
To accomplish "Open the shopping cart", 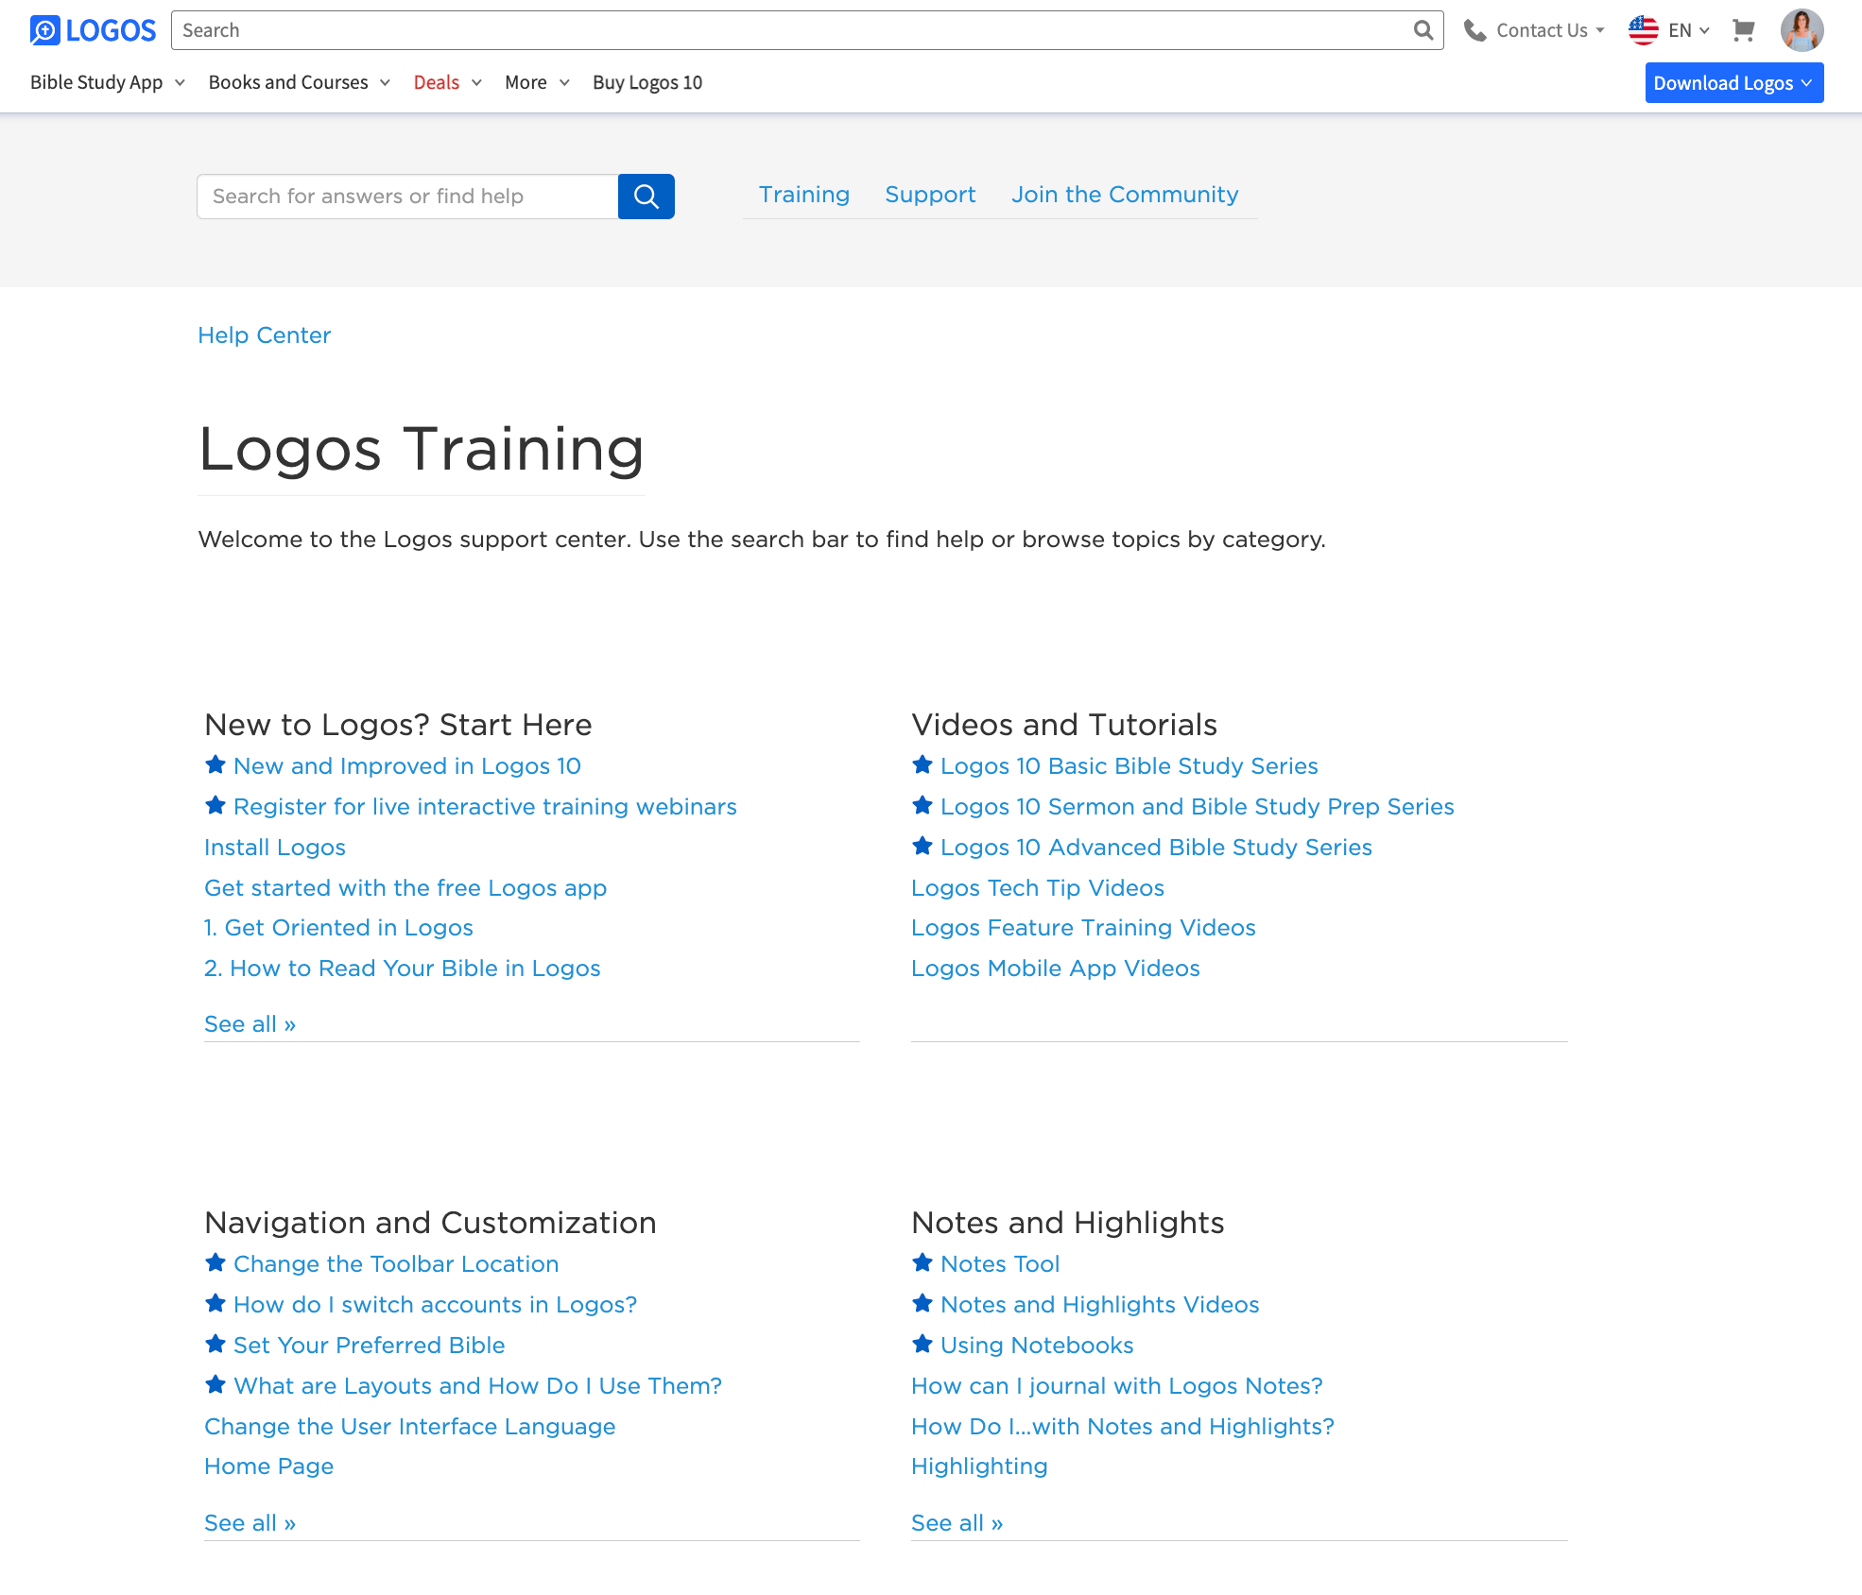I will click(1743, 30).
